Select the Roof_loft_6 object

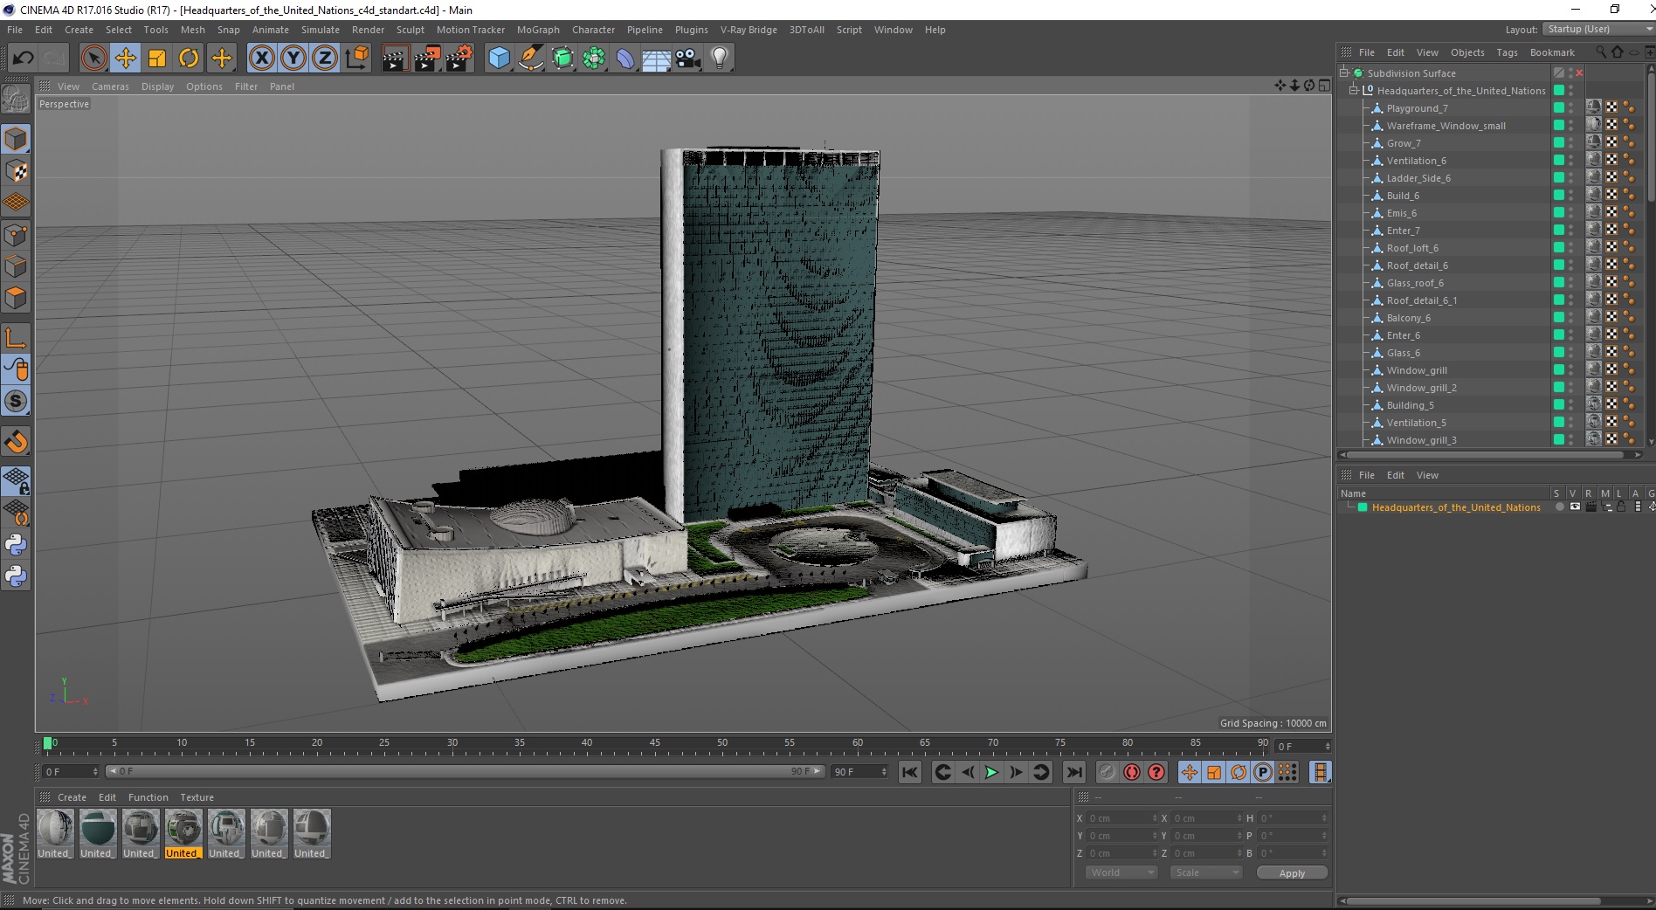point(1412,248)
